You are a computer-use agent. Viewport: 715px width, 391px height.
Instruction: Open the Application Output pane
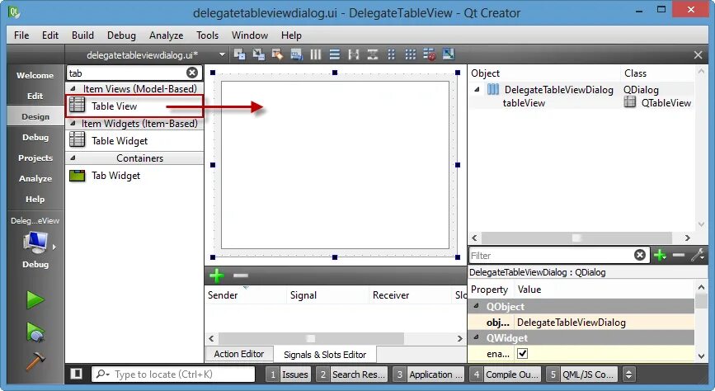(429, 375)
